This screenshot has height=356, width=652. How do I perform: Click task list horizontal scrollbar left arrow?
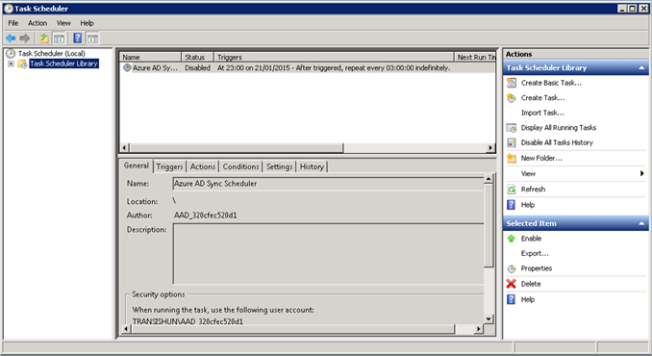[124, 147]
